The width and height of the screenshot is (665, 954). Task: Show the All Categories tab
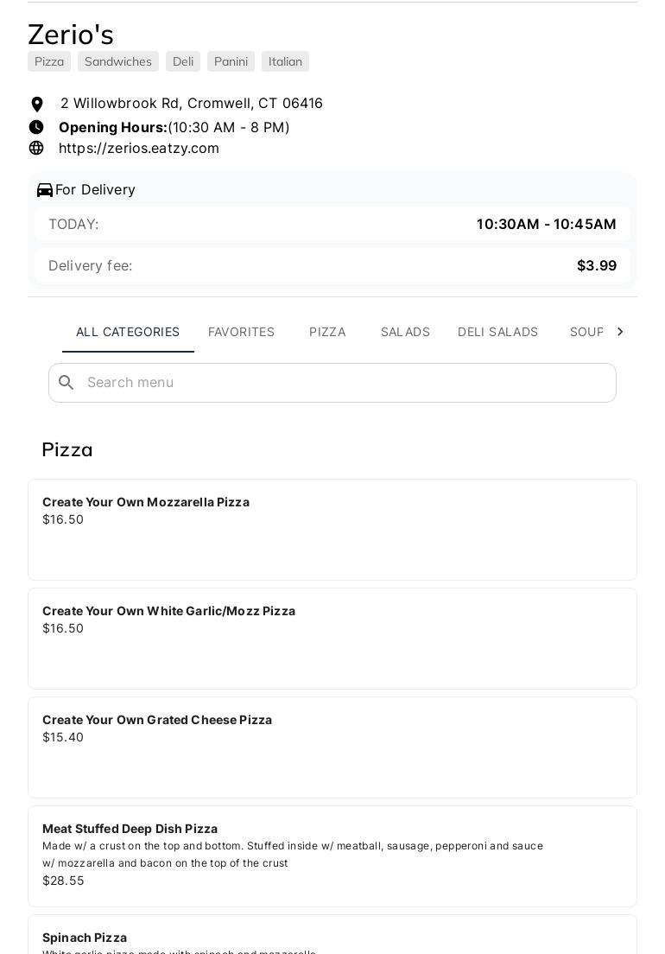[128, 332]
